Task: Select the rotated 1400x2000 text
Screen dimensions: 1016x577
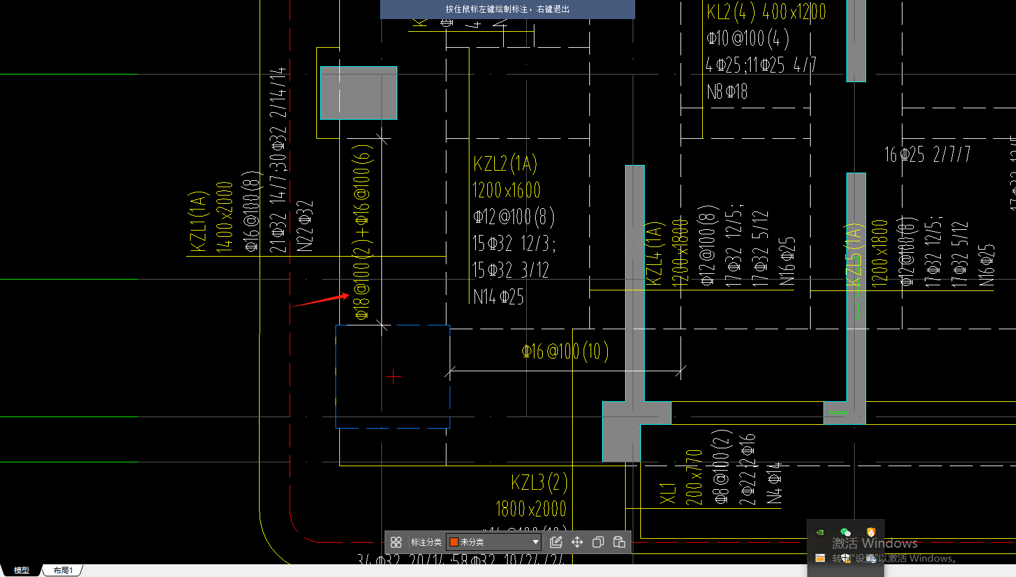Action: (225, 217)
